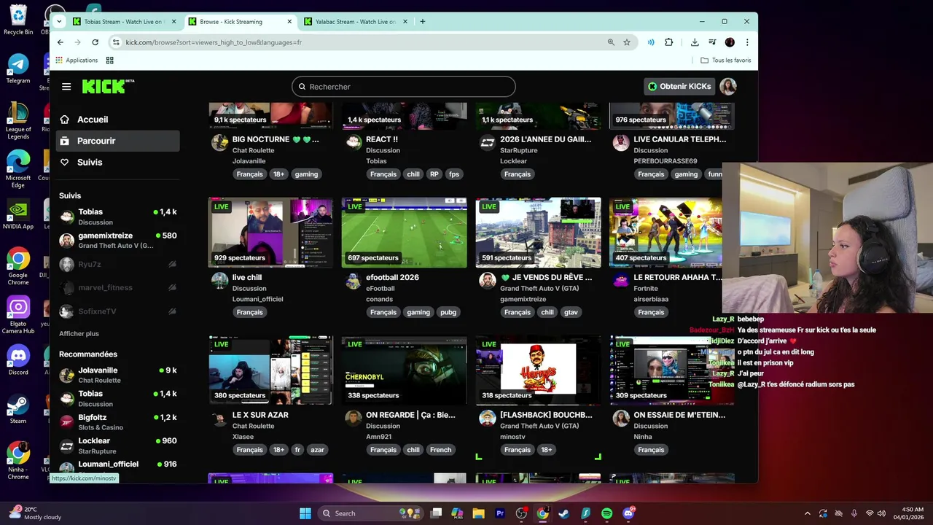933x525 pixels.
Task: Open Spotify from the taskbar
Action: tap(606, 513)
